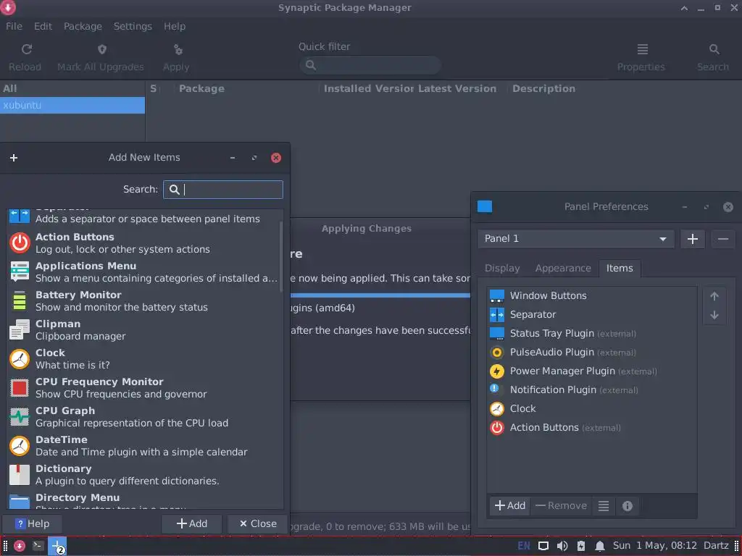The height and width of the screenshot is (556, 742).
Task: Click the Help button in Add New Items dialog
Action: click(32, 524)
